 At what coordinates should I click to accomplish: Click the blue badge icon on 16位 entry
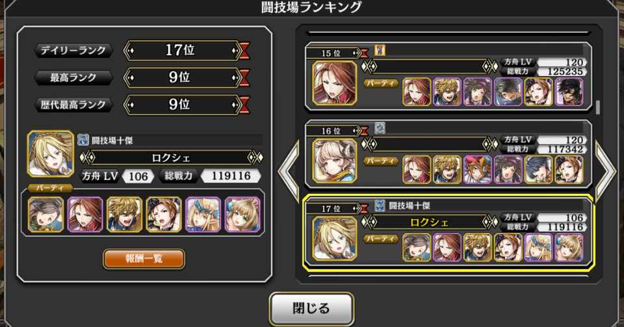[x=380, y=128]
